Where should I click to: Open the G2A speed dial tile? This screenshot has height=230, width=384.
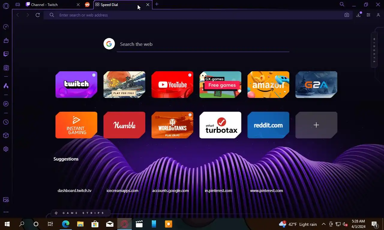[x=316, y=84]
